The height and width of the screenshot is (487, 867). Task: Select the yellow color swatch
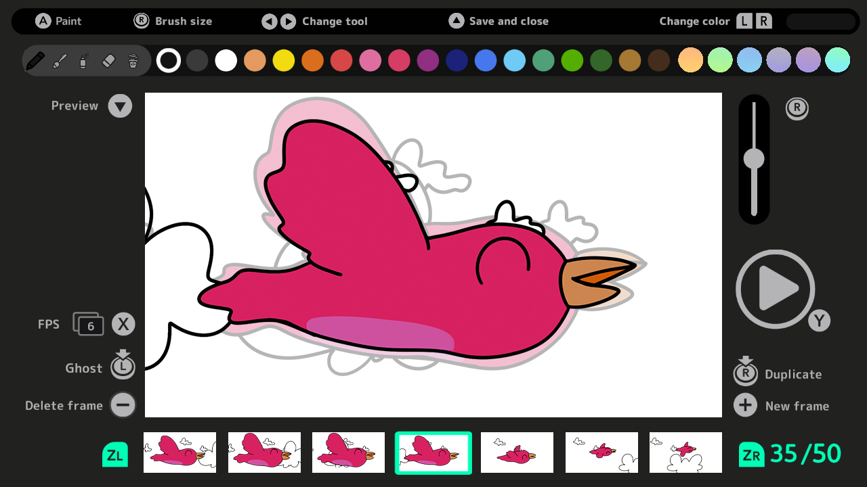283,60
